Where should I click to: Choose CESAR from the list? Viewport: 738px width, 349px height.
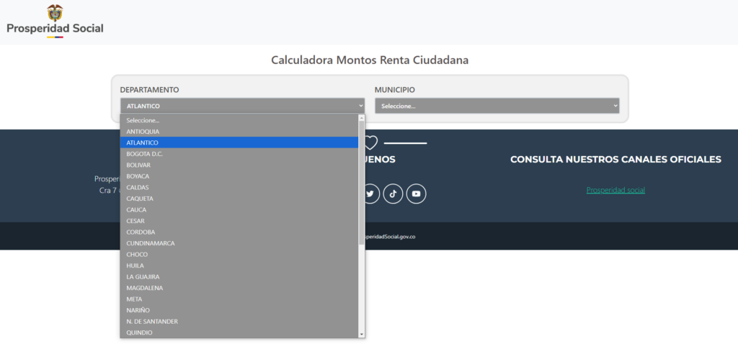pos(239,221)
